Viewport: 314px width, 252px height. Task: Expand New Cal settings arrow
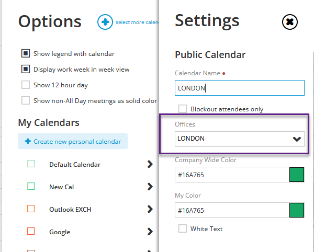pos(150,187)
